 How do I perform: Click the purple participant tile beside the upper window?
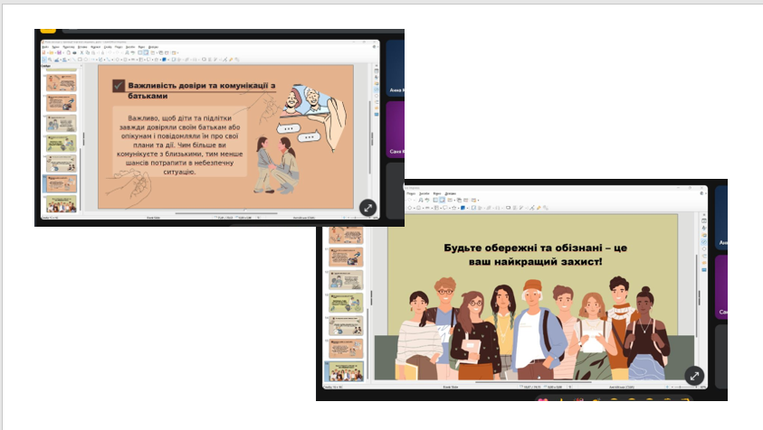pyautogui.click(x=396, y=131)
